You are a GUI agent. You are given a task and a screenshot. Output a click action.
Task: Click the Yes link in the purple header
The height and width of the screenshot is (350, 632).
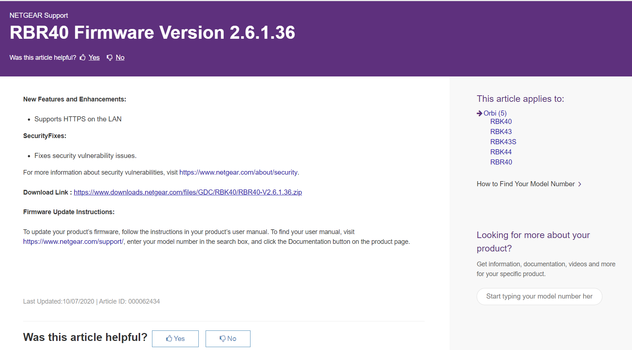(94, 58)
